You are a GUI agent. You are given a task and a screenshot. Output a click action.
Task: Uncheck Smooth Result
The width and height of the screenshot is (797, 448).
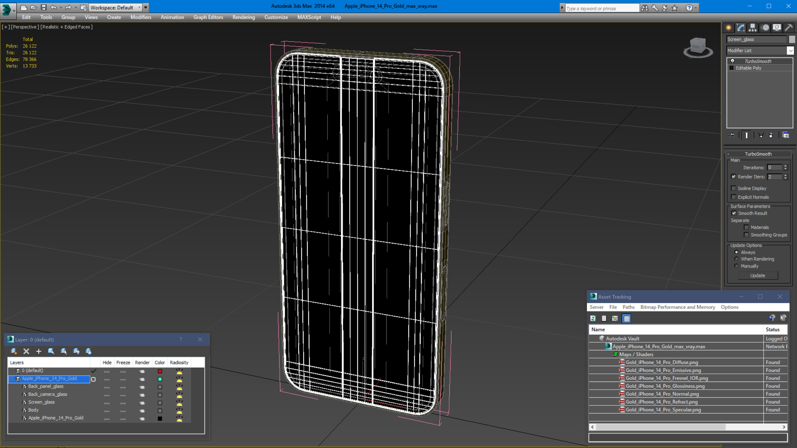[x=734, y=213]
